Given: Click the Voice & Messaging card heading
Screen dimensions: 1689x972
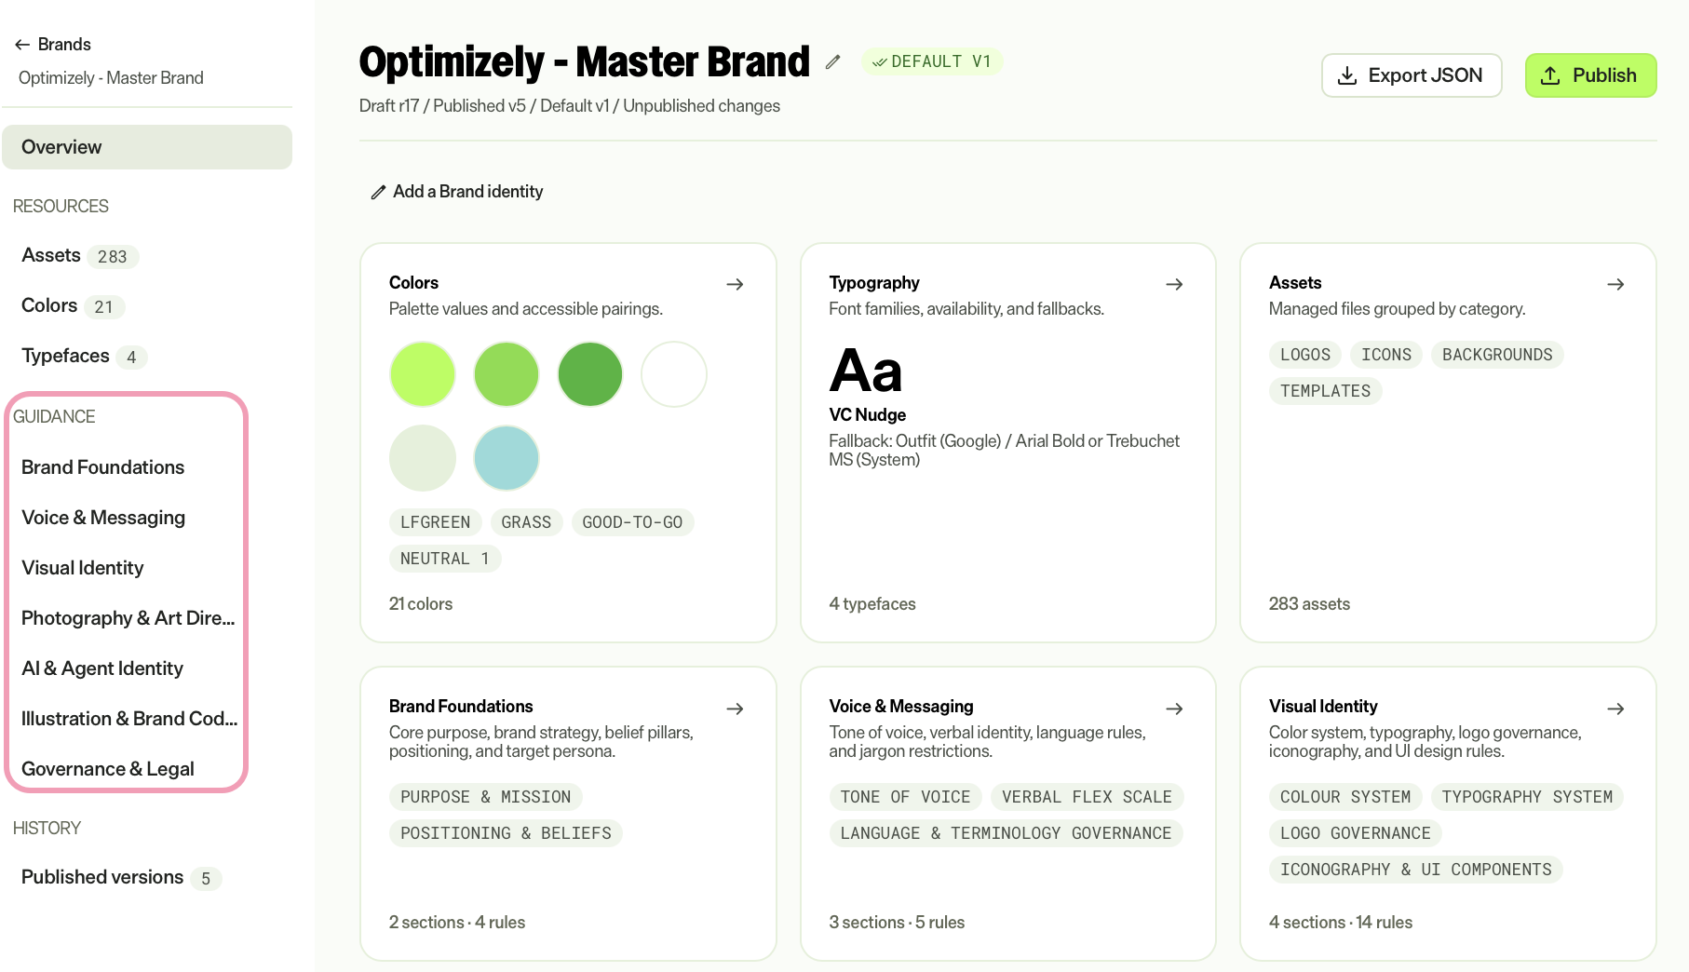Looking at the screenshot, I should click(x=901, y=707).
